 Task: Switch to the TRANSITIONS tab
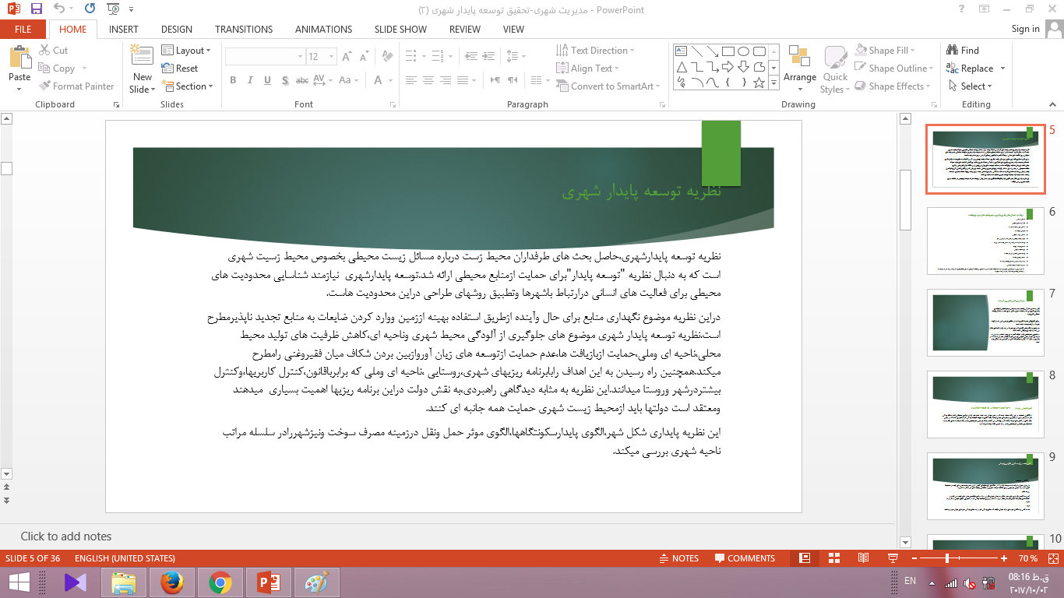[x=244, y=30]
